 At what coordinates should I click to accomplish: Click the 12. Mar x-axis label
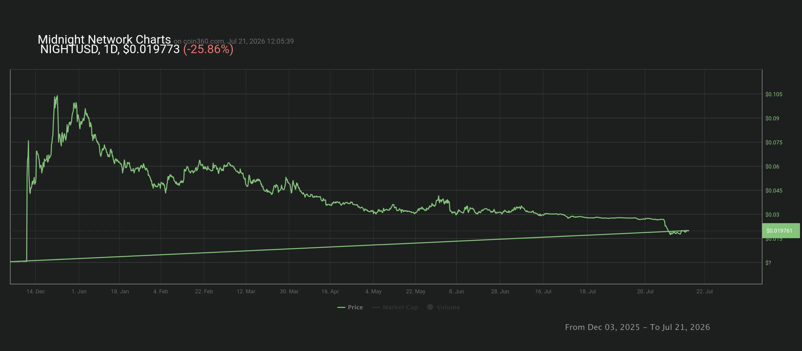(246, 292)
